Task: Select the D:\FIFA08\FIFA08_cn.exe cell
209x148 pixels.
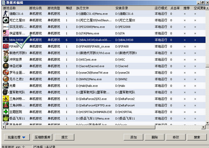Action: [93, 47]
